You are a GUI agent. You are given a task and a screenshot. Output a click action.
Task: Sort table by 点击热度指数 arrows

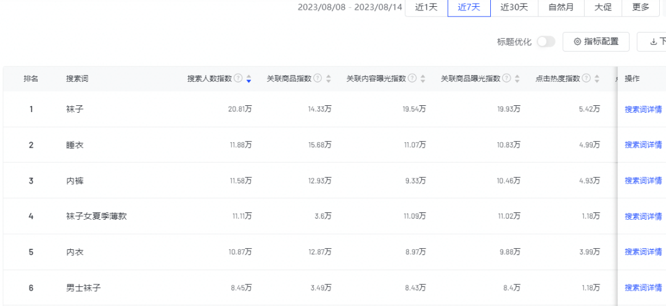pyautogui.click(x=597, y=79)
